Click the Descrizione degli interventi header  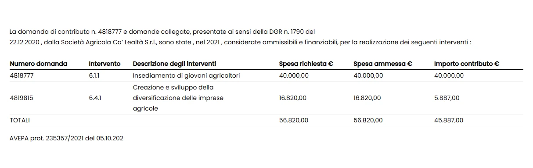coord(174,64)
